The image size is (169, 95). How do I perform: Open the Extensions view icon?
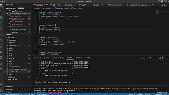[1, 35]
